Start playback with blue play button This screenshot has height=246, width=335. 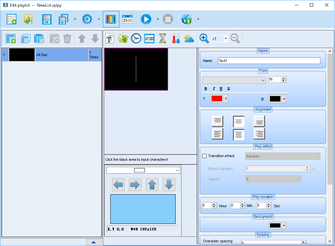[146, 19]
